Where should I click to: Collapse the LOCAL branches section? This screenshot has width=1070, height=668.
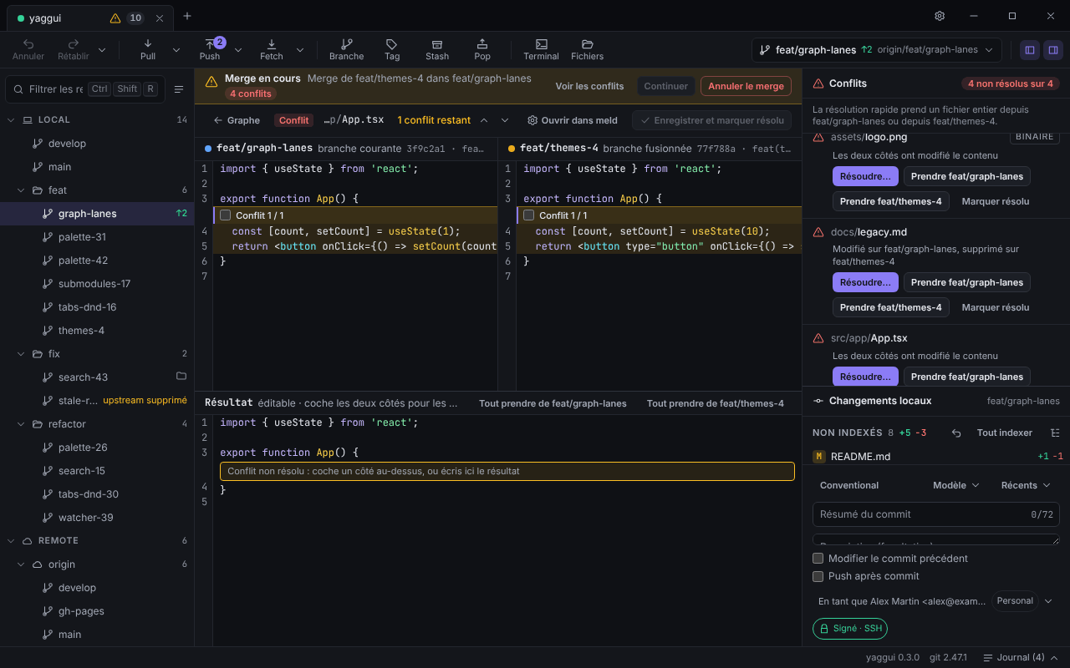12,120
